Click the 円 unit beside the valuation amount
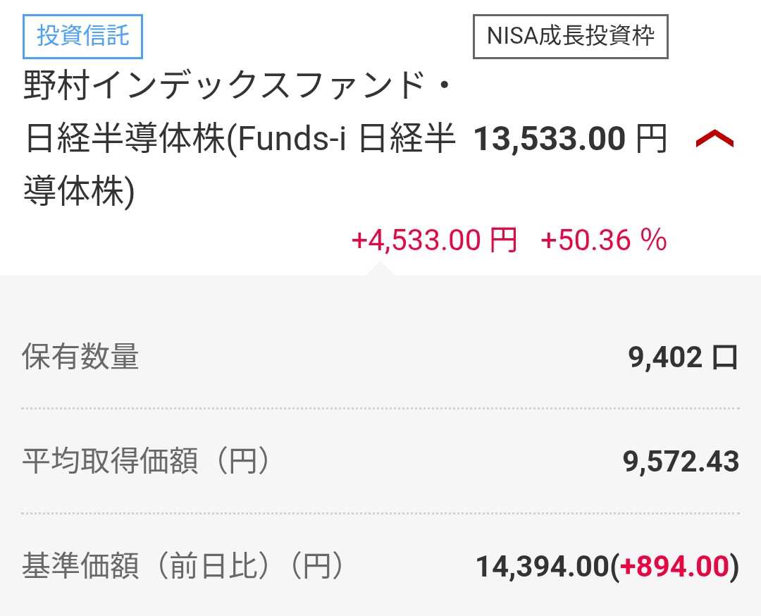761x616 pixels. pyautogui.click(x=651, y=140)
